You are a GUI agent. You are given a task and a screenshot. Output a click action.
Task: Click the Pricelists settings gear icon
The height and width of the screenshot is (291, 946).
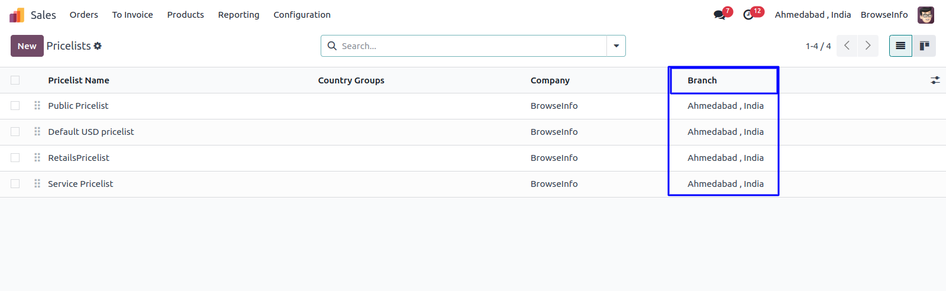tap(98, 46)
